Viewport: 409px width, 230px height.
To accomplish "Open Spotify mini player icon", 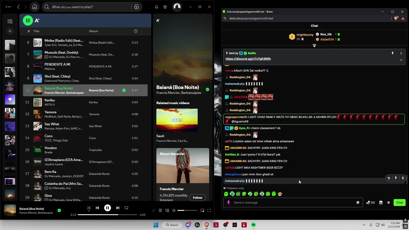I will click(x=202, y=211).
